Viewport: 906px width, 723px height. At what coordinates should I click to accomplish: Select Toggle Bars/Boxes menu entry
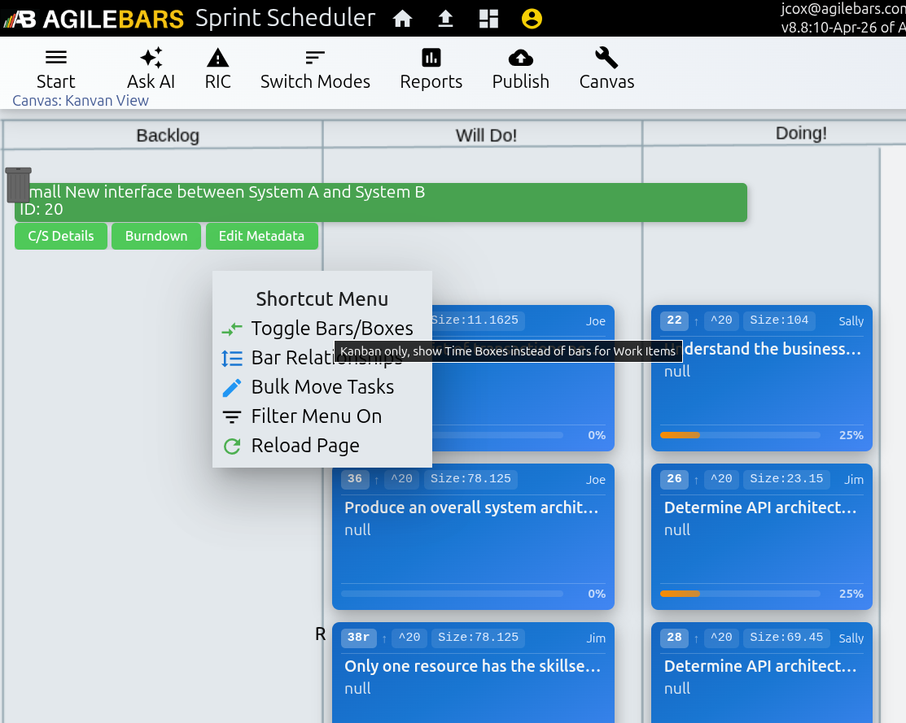click(x=322, y=329)
